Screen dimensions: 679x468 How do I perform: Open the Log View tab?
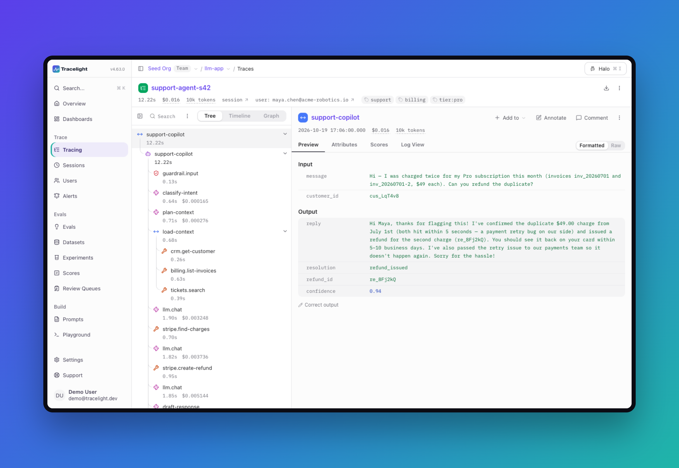click(412, 144)
